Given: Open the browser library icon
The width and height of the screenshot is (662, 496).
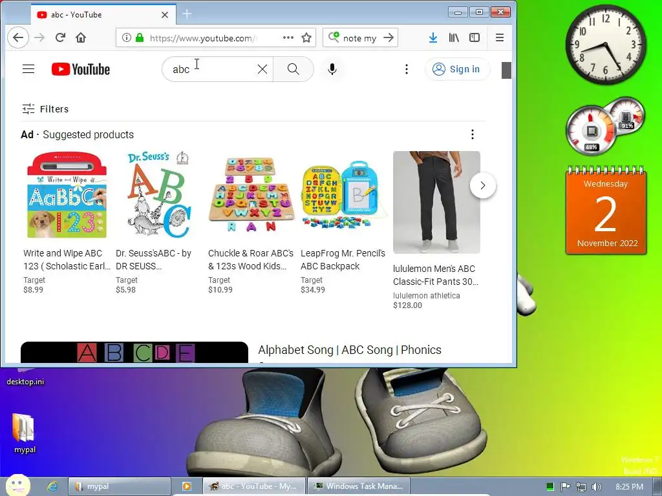Looking at the screenshot, I should 454,37.
